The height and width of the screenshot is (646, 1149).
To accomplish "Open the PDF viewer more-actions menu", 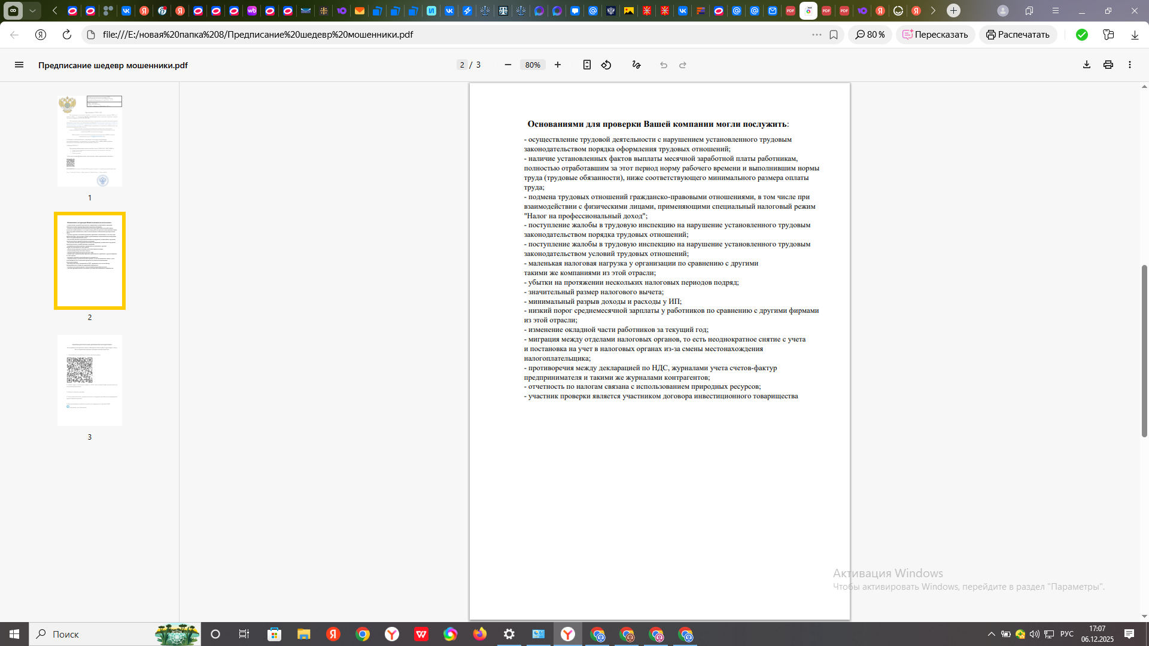I will (1130, 65).
